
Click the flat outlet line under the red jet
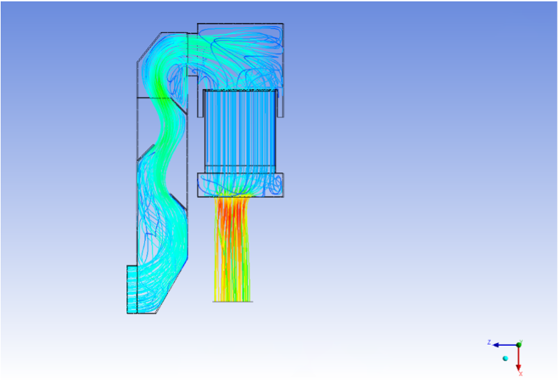(x=232, y=301)
